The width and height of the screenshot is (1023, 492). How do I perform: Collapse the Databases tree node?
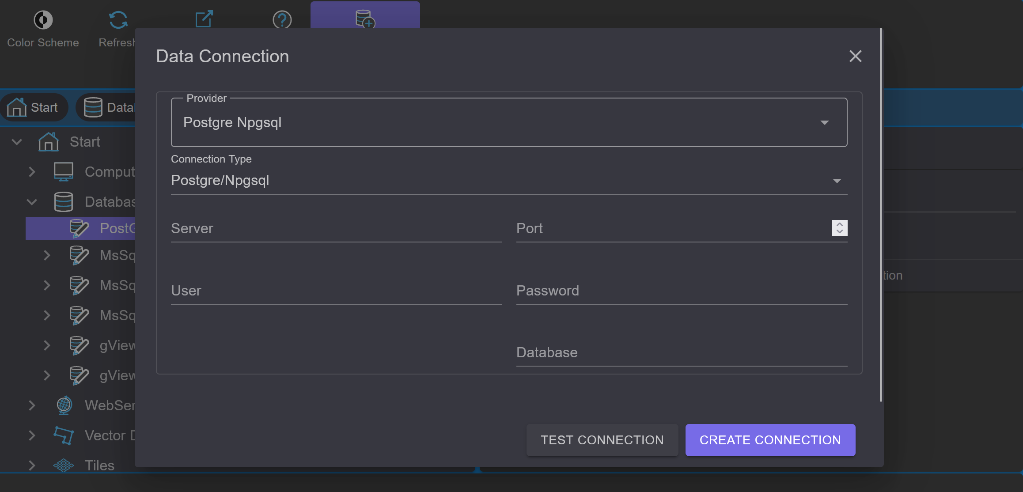[x=32, y=202]
